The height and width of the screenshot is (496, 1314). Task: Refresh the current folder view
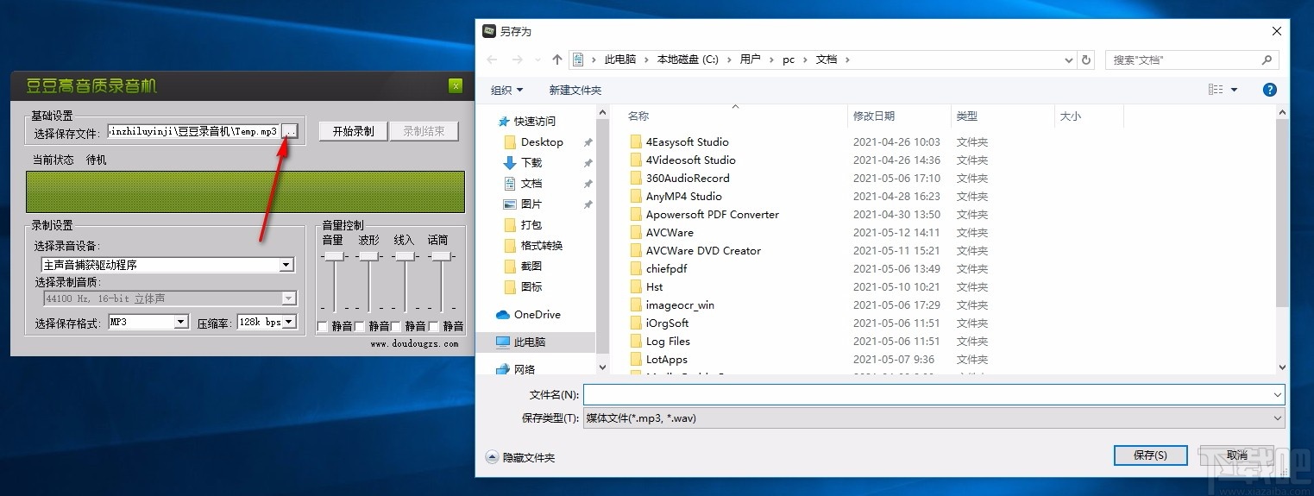(1087, 60)
